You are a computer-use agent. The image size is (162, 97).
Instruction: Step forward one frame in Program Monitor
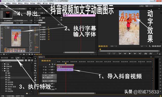point(135,54)
